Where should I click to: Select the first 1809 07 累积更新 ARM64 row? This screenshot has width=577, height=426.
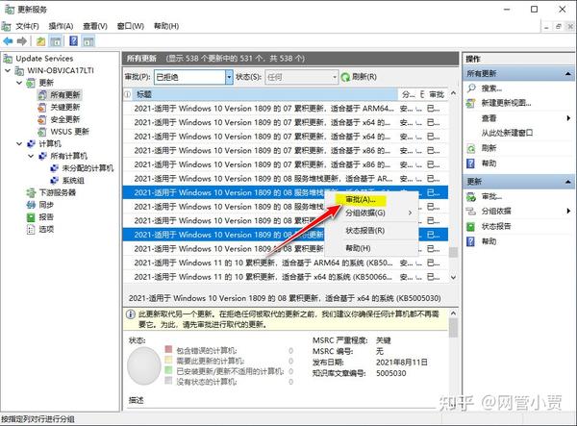tap(286, 109)
